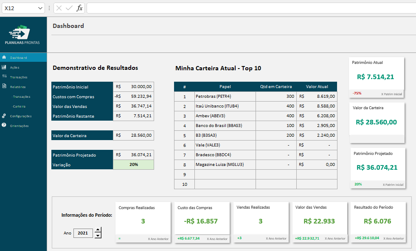Viewport: 416px width, 251px height.
Task: Click the Dashboard home icon in sidebar
Action: pyautogui.click(x=4, y=57)
